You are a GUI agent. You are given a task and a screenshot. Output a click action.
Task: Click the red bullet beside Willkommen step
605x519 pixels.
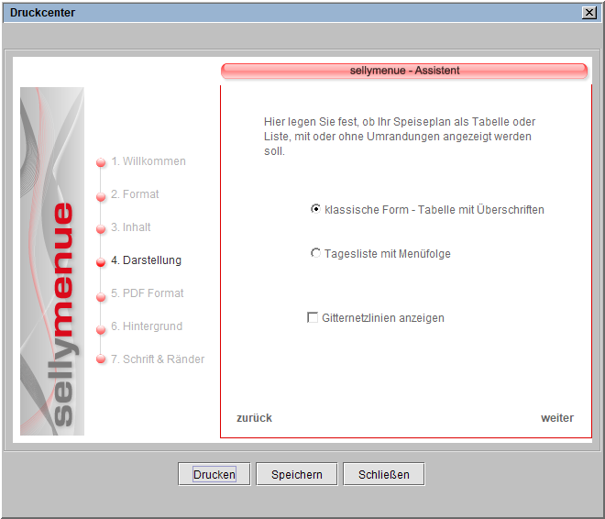coord(102,162)
